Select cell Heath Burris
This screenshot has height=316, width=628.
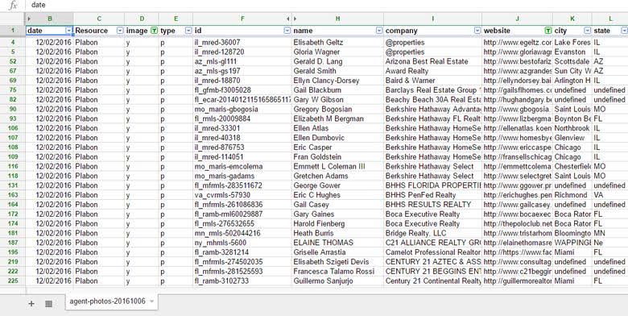(x=337, y=233)
